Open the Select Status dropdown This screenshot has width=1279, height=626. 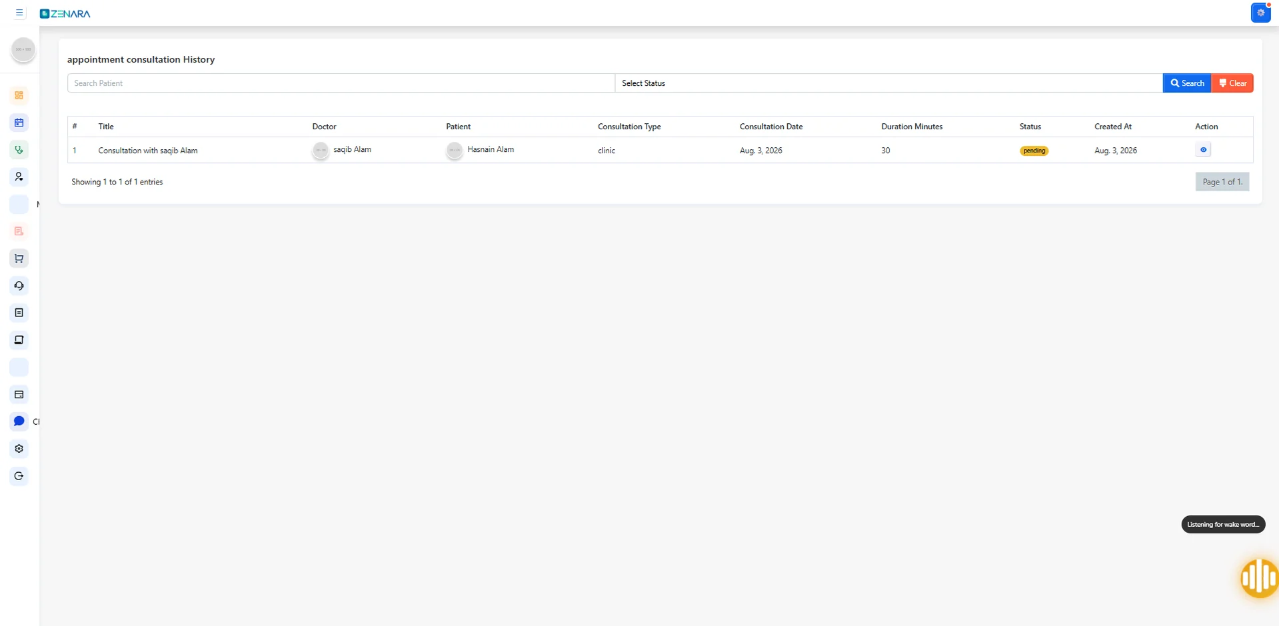tap(888, 83)
